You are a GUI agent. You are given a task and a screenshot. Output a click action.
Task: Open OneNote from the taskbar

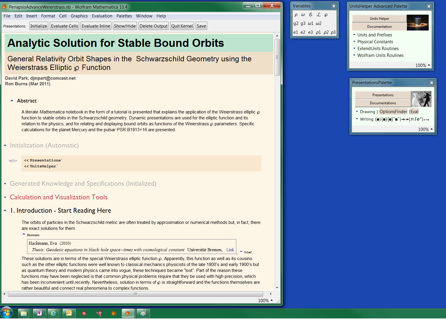click(39, 313)
